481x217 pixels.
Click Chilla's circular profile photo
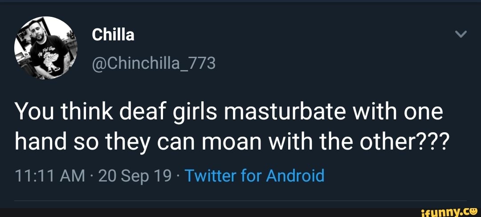click(45, 48)
